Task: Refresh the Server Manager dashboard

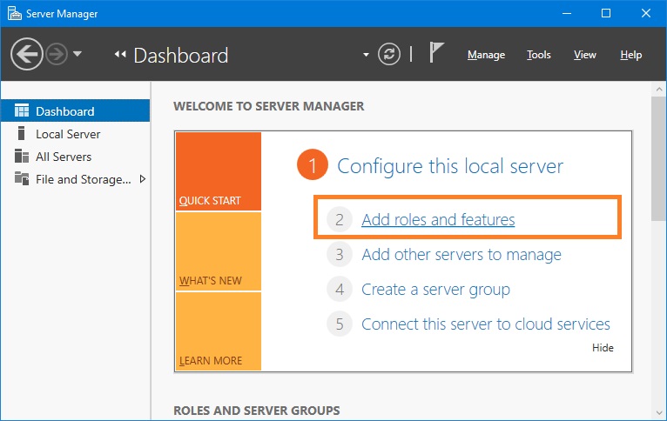Action: 389,55
